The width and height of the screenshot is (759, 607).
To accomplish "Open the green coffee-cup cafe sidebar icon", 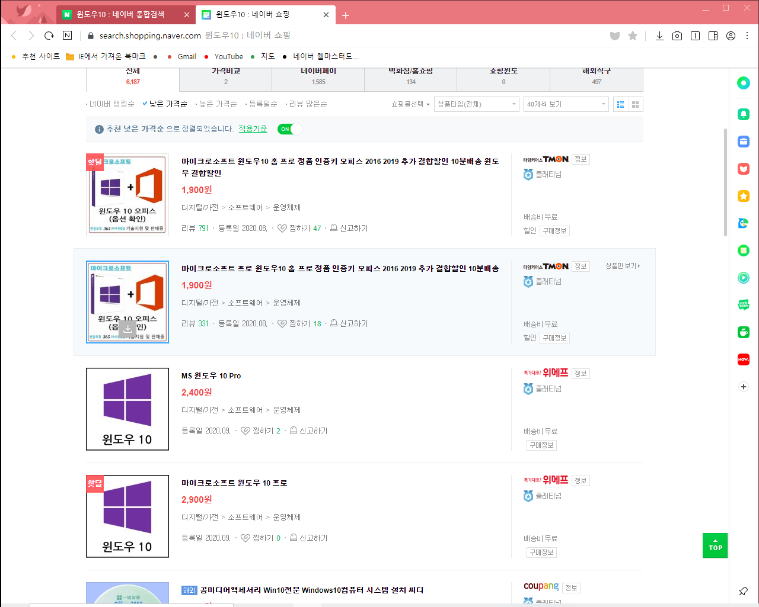I will [744, 332].
